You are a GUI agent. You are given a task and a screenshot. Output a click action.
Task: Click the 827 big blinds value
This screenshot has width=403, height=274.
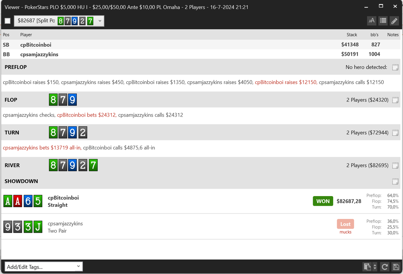376,45
